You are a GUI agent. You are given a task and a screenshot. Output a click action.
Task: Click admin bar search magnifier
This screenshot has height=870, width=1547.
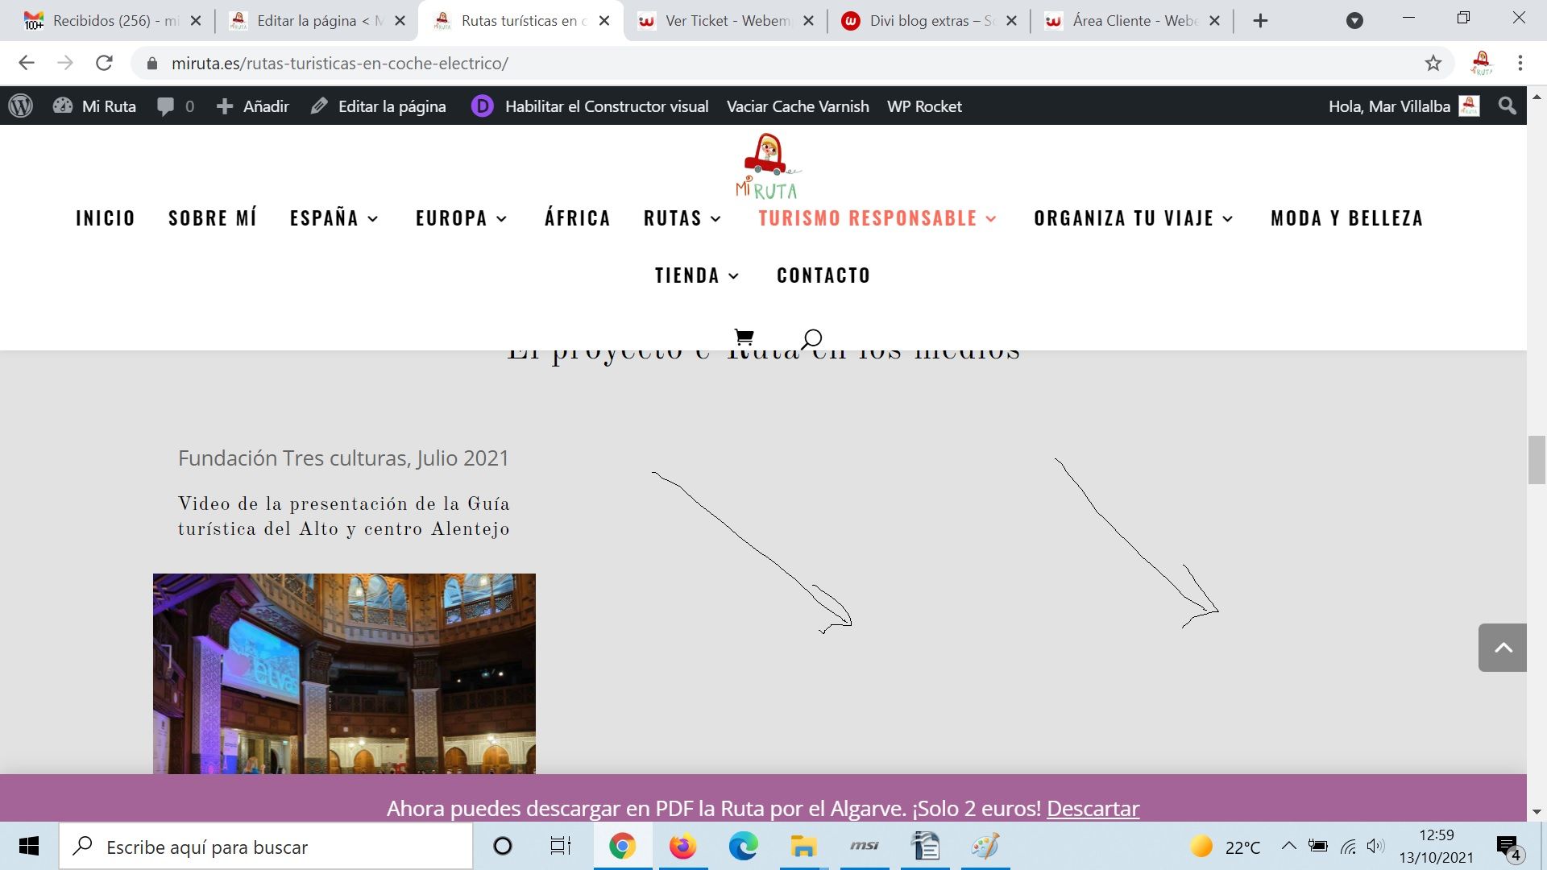[x=1507, y=106]
